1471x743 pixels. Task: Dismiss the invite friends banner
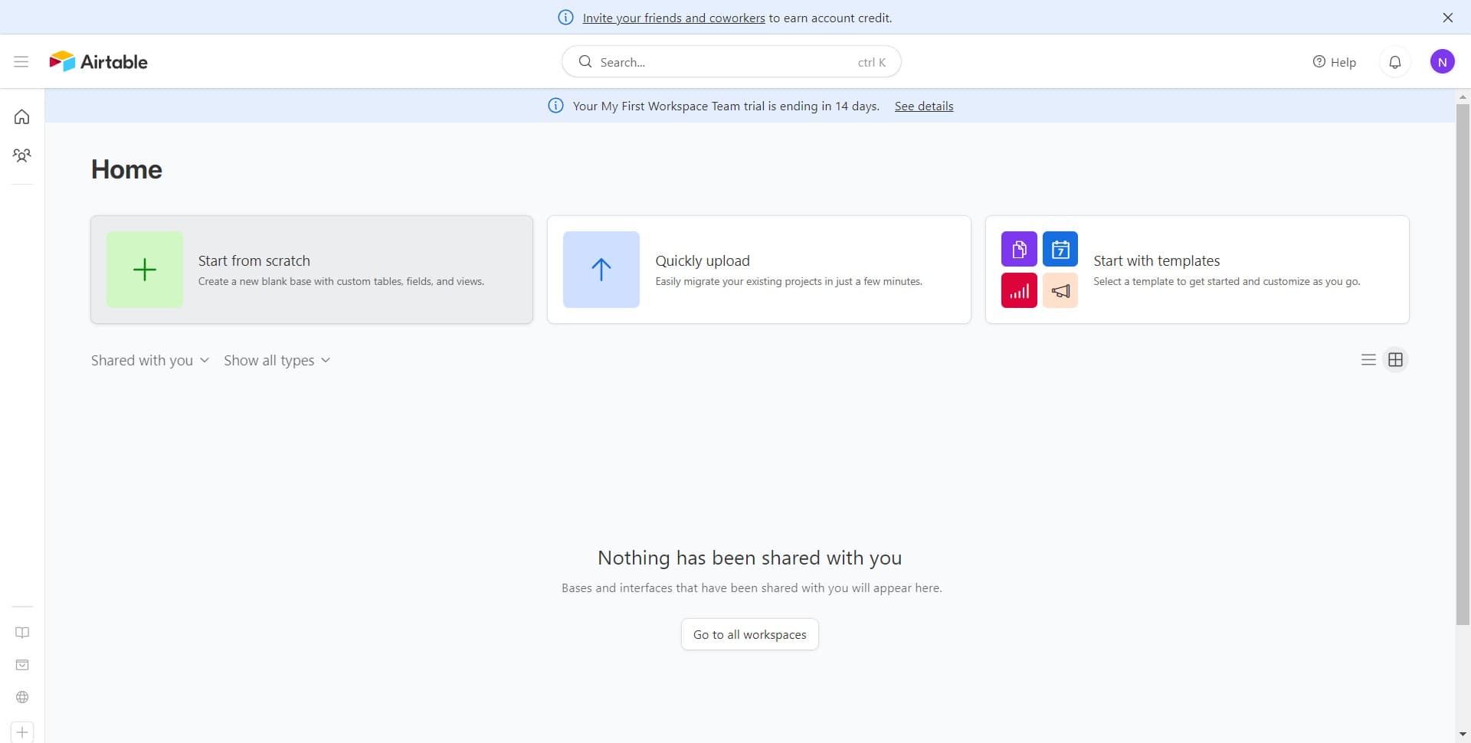click(1447, 18)
